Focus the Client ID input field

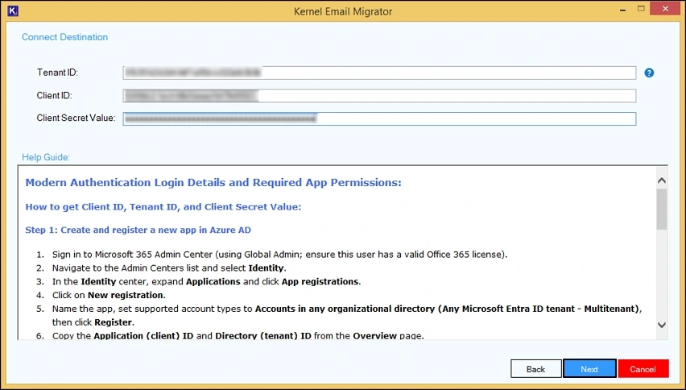click(379, 96)
